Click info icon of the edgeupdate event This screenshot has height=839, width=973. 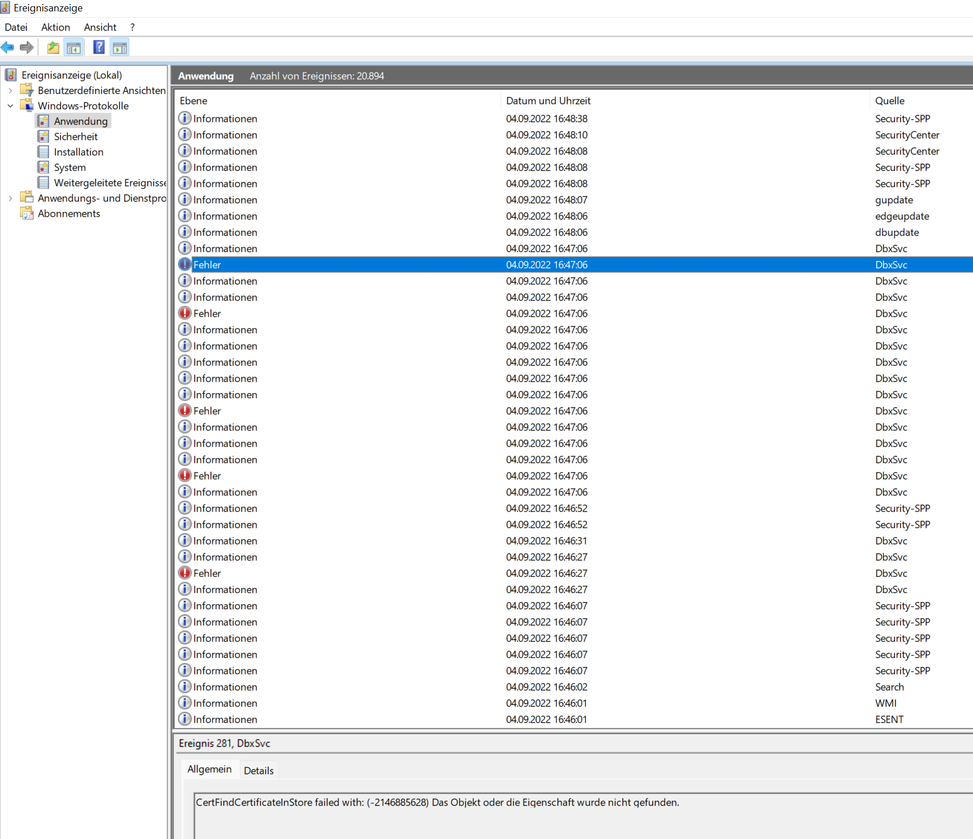[185, 215]
